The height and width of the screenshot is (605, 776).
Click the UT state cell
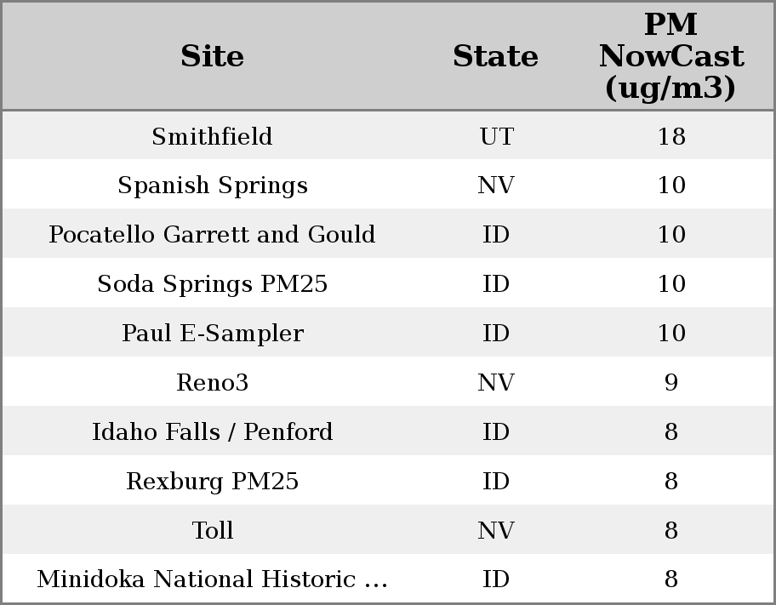(x=496, y=136)
